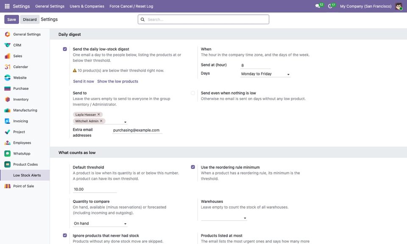Click the Send at (hour) input field

point(255,65)
